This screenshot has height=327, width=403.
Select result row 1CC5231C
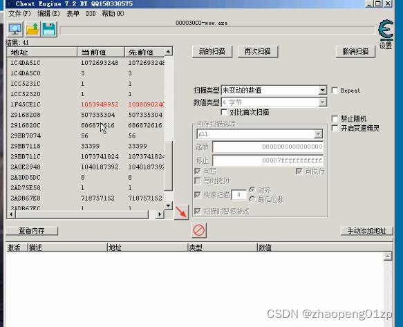pyautogui.click(x=86, y=84)
